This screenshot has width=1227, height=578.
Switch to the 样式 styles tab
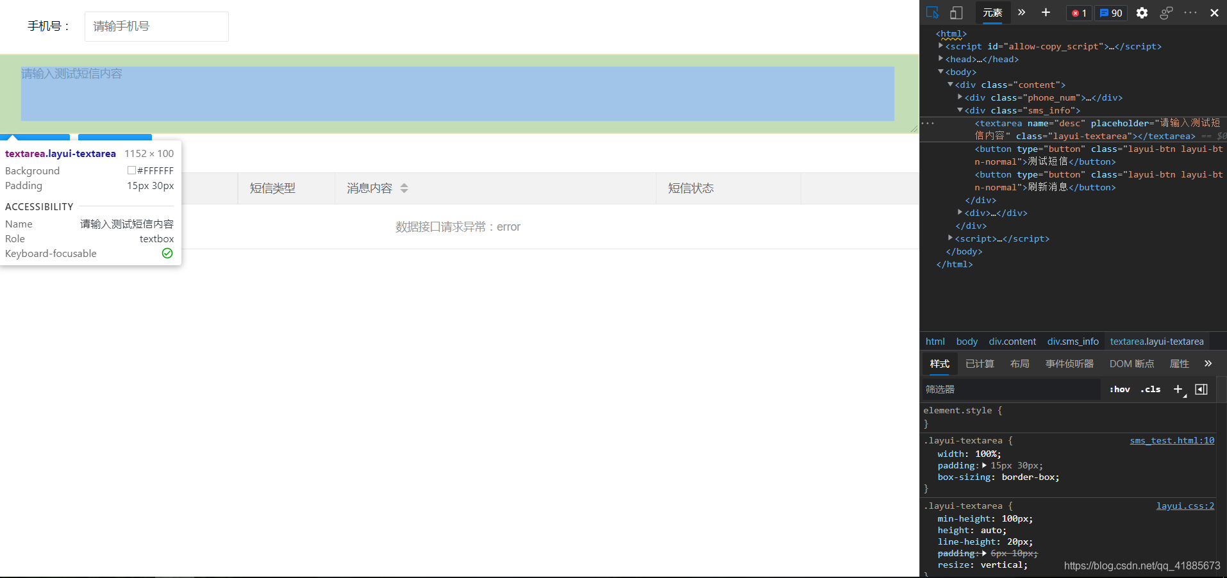[x=940, y=364]
